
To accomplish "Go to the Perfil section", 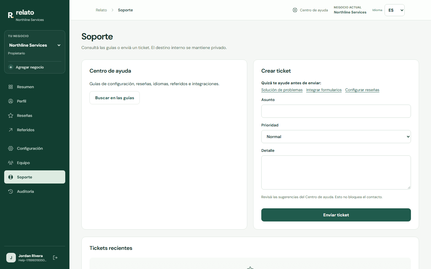I will click(35, 101).
